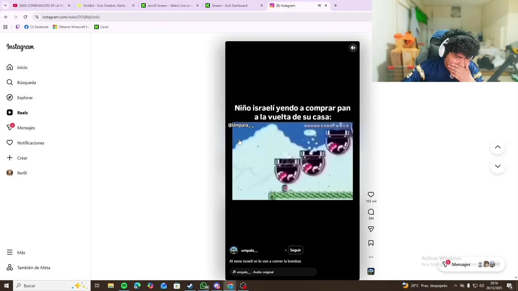518x291 pixels.
Task: Open the Más hamburger menu
Action: [10, 253]
